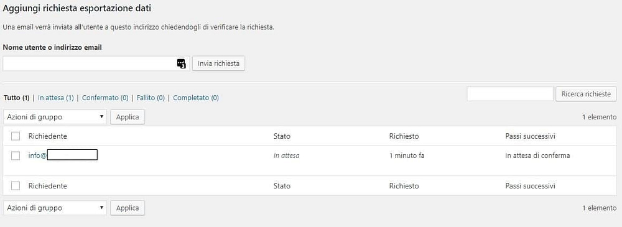
Task: Click the password manager icon in email field
Action: 181,63
